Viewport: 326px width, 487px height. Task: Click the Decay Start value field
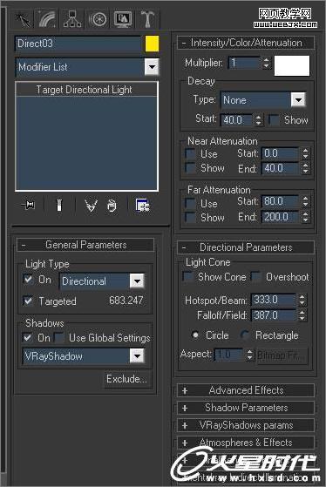coord(237,120)
